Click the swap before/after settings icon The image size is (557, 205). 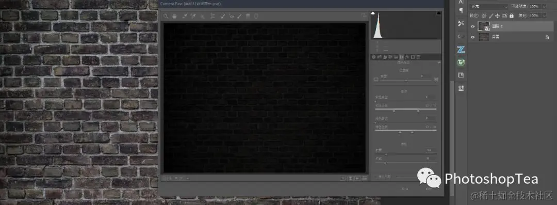(350, 178)
